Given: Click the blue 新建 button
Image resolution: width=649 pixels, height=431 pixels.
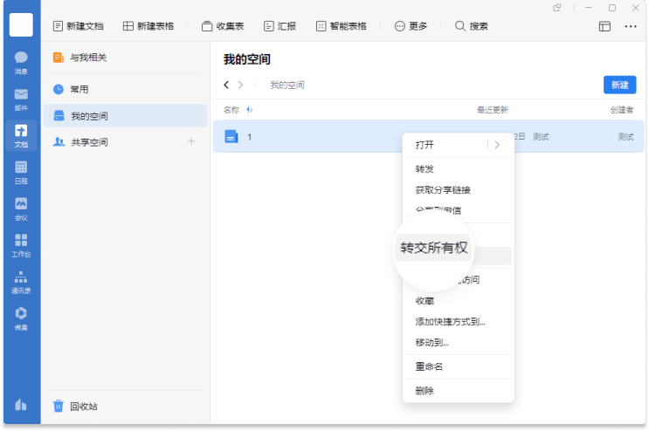Looking at the screenshot, I should (x=619, y=85).
